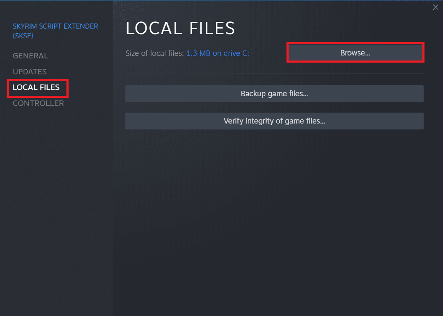Open the General settings tab
The width and height of the screenshot is (443, 316).
click(30, 56)
